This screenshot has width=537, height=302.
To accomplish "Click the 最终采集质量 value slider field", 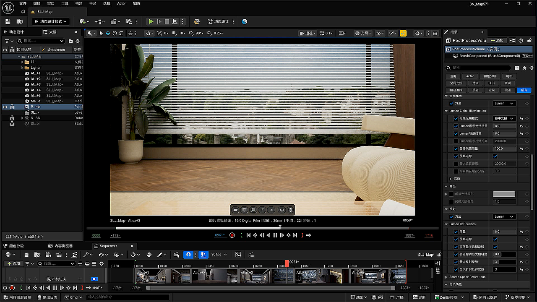I will point(505,148).
